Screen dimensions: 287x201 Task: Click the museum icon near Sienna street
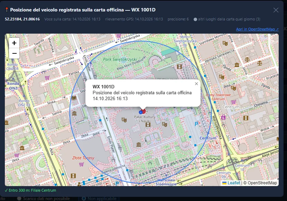[x=74, y=114]
